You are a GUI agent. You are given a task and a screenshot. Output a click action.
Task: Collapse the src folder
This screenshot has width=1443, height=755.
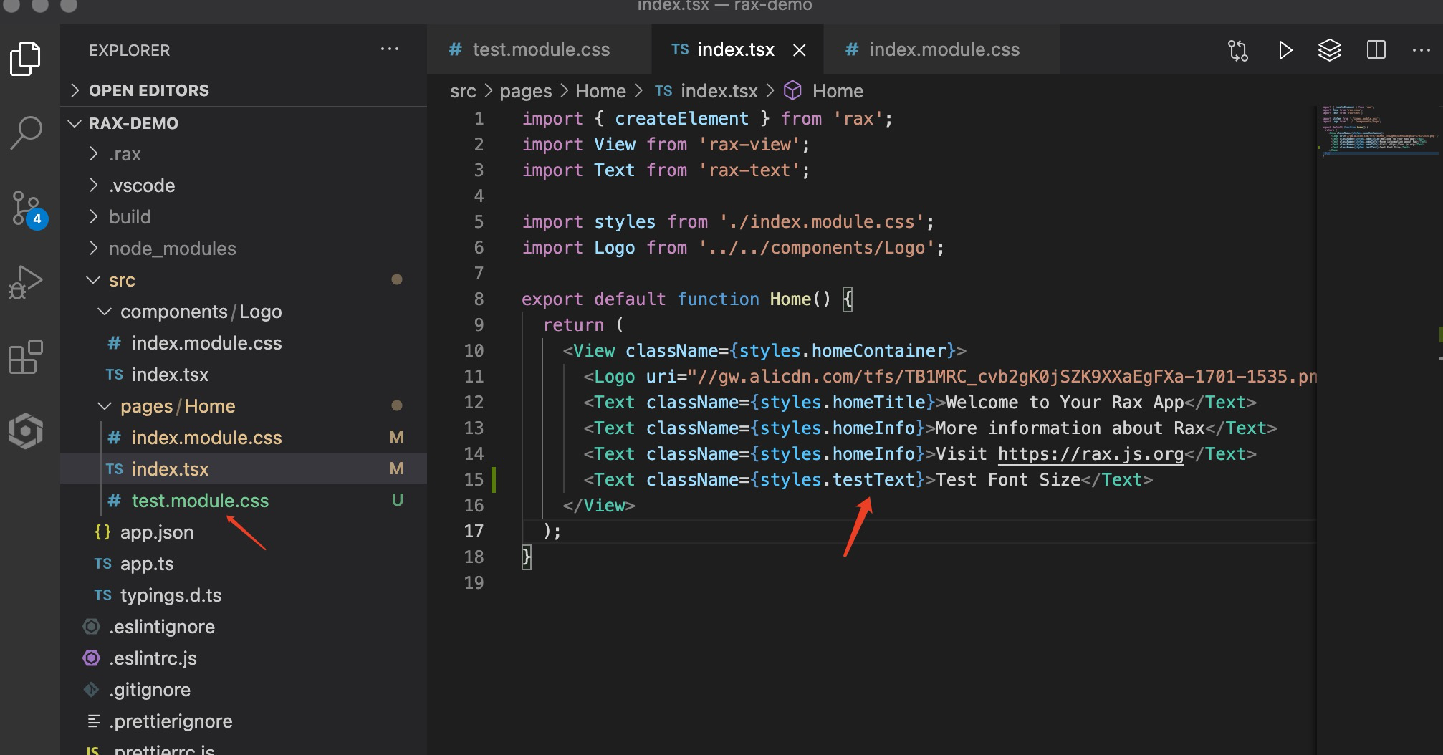click(244, 280)
